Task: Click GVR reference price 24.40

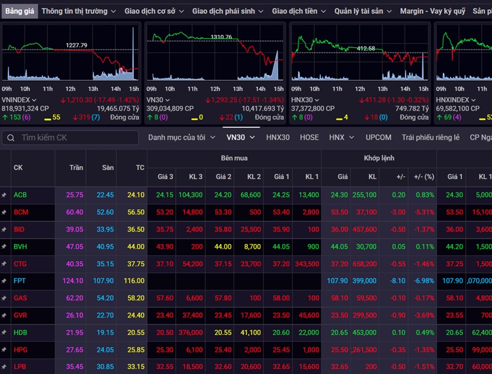Action: (136, 316)
